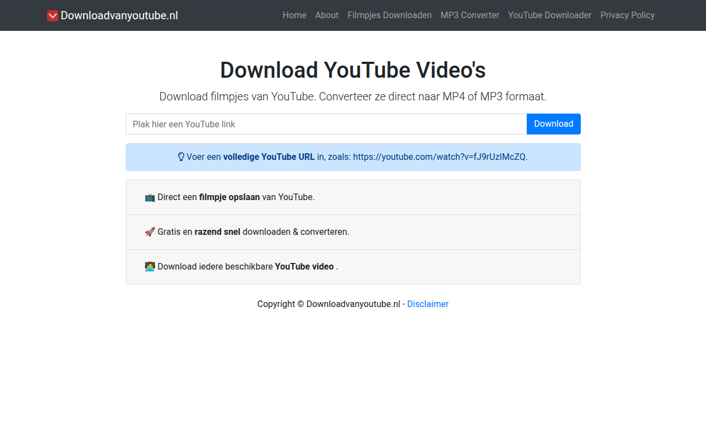The width and height of the screenshot is (706, 441).
Task: Click the blue Download button
Action: click(x=554, y=124)
